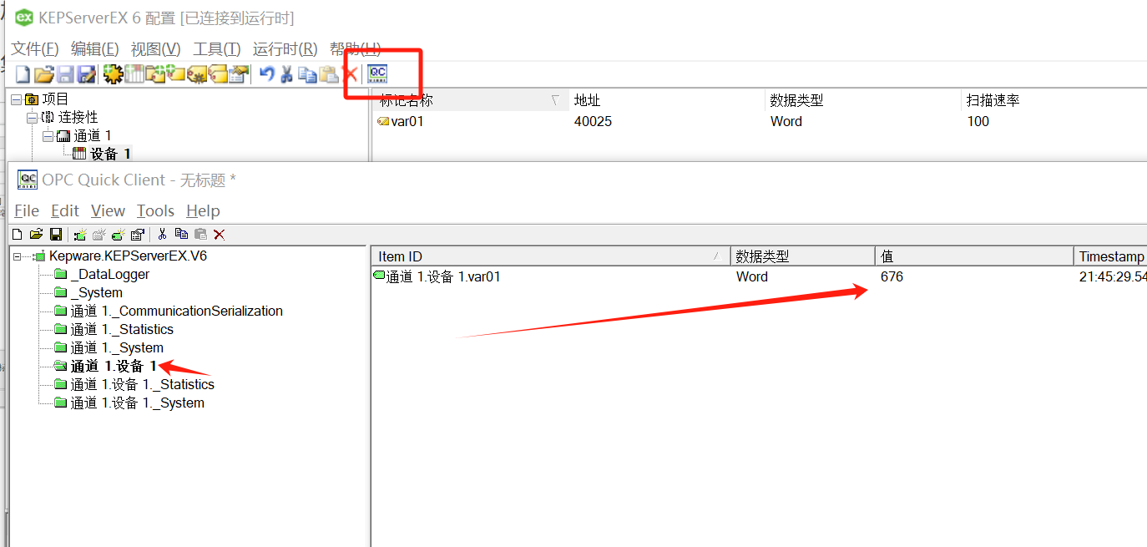The image size is (1147, 547).
Task: Open 工具(T) menu
Action: point(217,48)
